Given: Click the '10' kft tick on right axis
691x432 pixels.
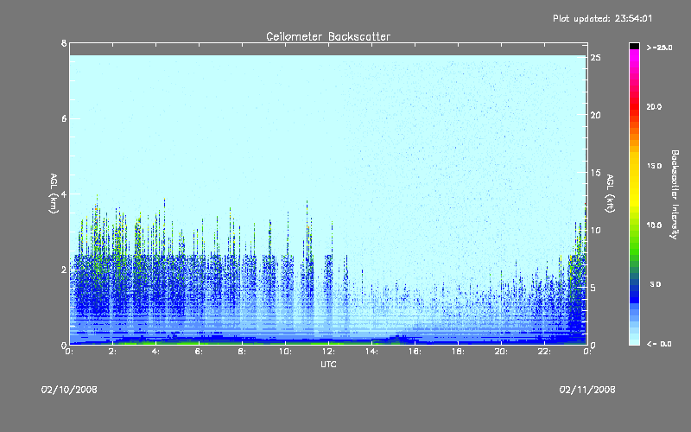Looking at the screenshot, I should (596, 230).
